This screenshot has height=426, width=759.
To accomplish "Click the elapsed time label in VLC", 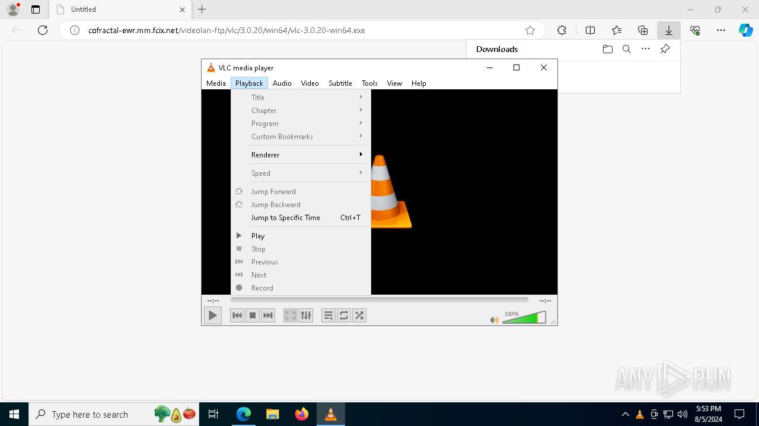I will point(213,301).
